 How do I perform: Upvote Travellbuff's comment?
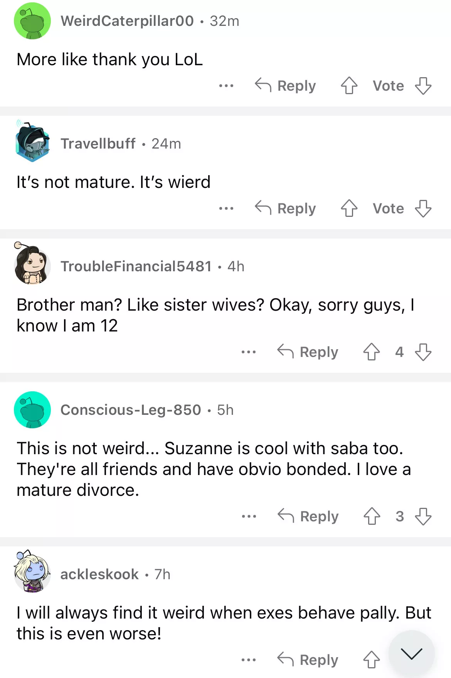[x=349, y=208]
